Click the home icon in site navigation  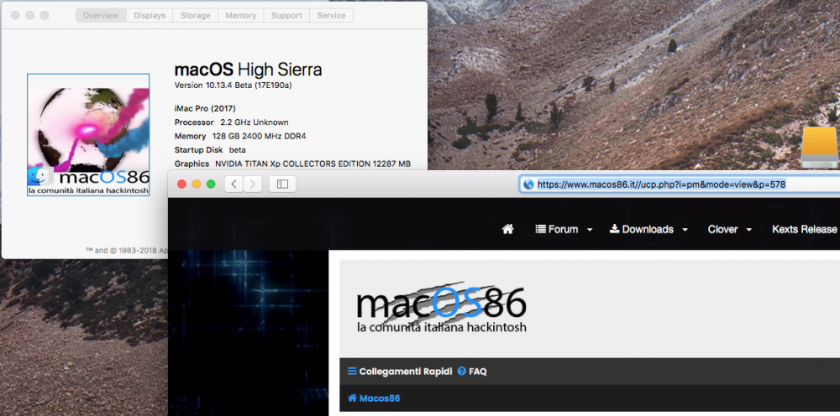tap(508, 229)
